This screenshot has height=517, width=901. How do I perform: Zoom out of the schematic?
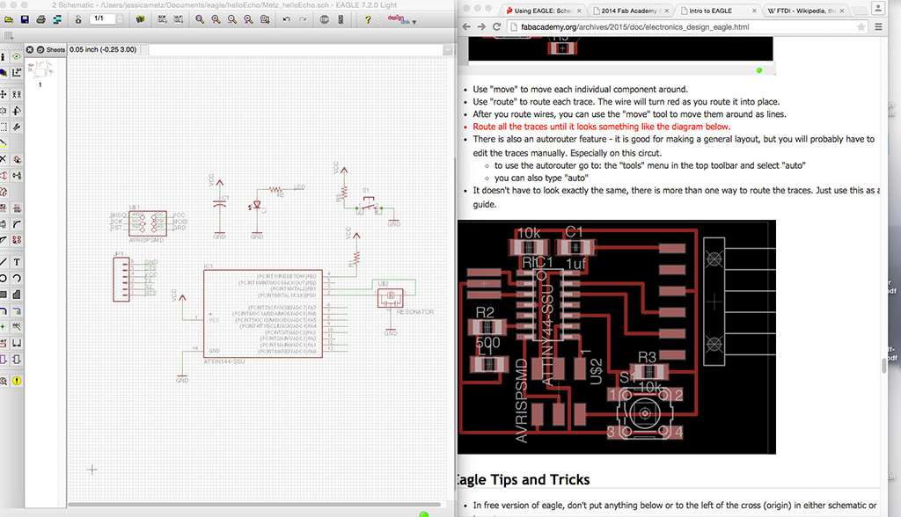pos(232,19)
